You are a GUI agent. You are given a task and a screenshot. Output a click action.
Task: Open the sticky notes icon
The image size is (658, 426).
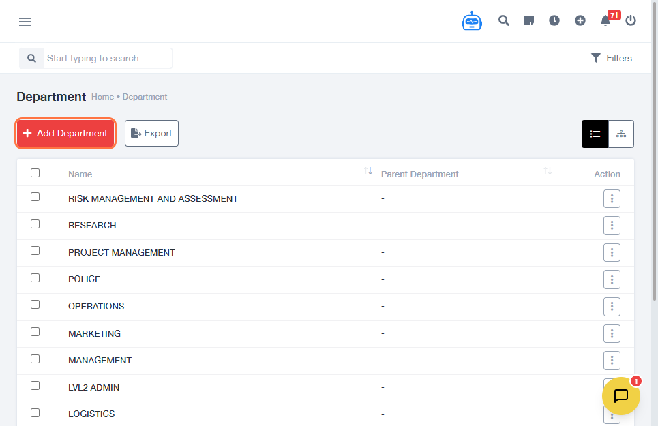click(529, 20)
